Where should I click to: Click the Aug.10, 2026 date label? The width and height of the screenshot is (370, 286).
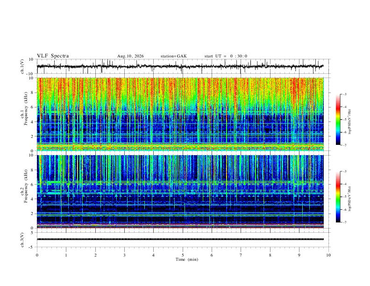[130, 56]
